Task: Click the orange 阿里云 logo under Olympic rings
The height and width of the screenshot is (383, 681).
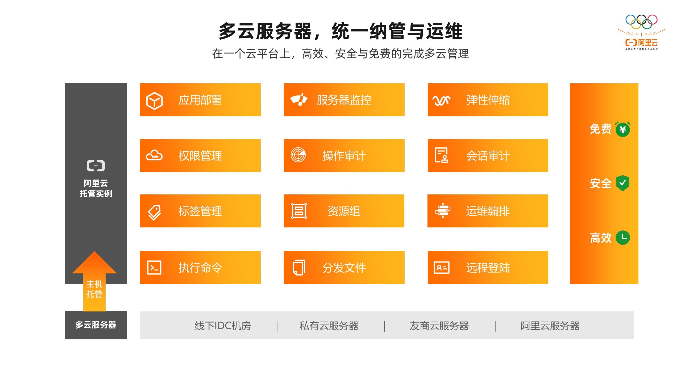Action: point(641,43)
